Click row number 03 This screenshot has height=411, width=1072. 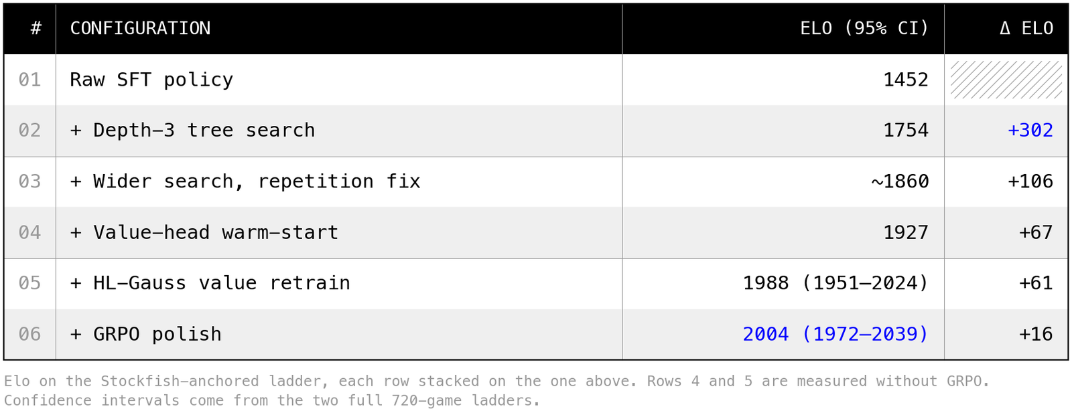(29, 181)
